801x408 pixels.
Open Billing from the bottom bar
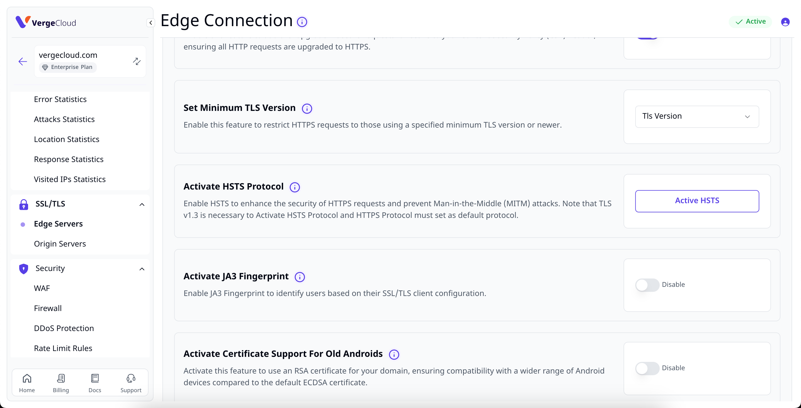click(x=61, y=383)
